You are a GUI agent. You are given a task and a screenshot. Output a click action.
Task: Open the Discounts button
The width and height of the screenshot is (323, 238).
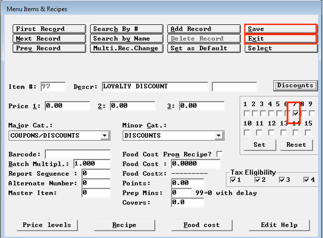(x=295, y=86)
